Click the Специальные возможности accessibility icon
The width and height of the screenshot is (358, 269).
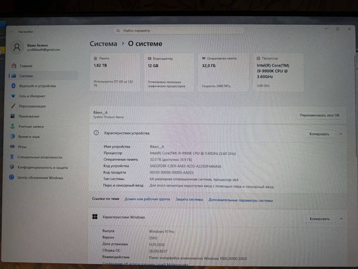click(12, 157)
